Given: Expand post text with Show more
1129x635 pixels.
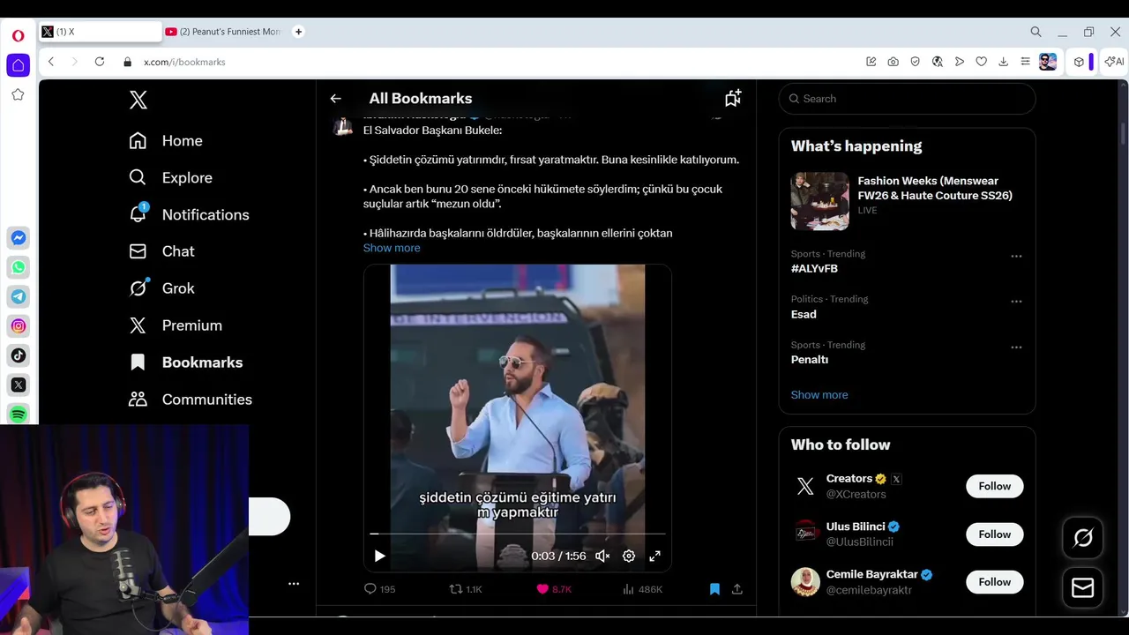Looking at the screenshot, I should pyautogui.click(x=392, y=248).
